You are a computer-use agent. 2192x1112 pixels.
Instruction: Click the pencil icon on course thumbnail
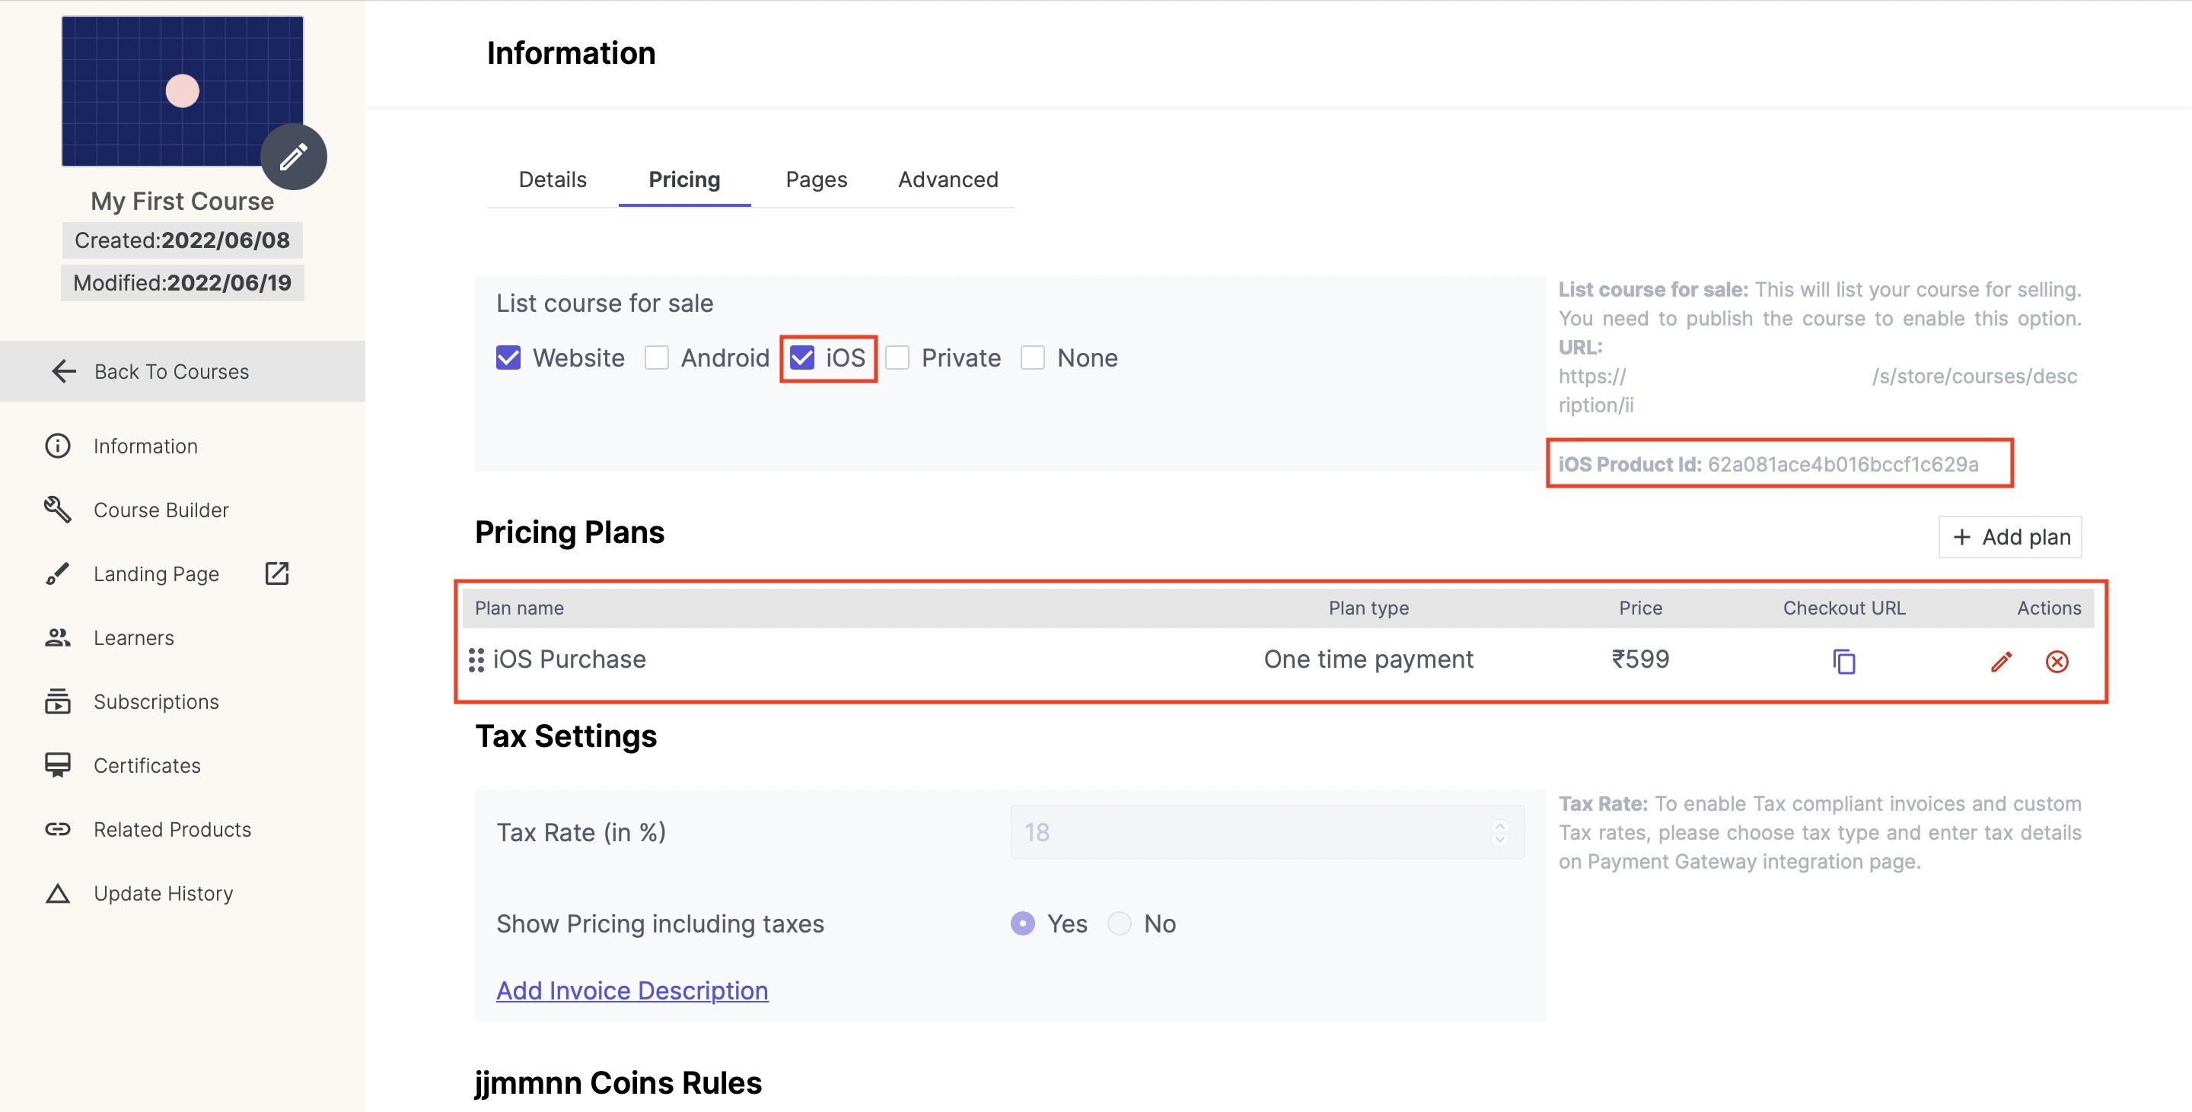[x=294, y=157]
